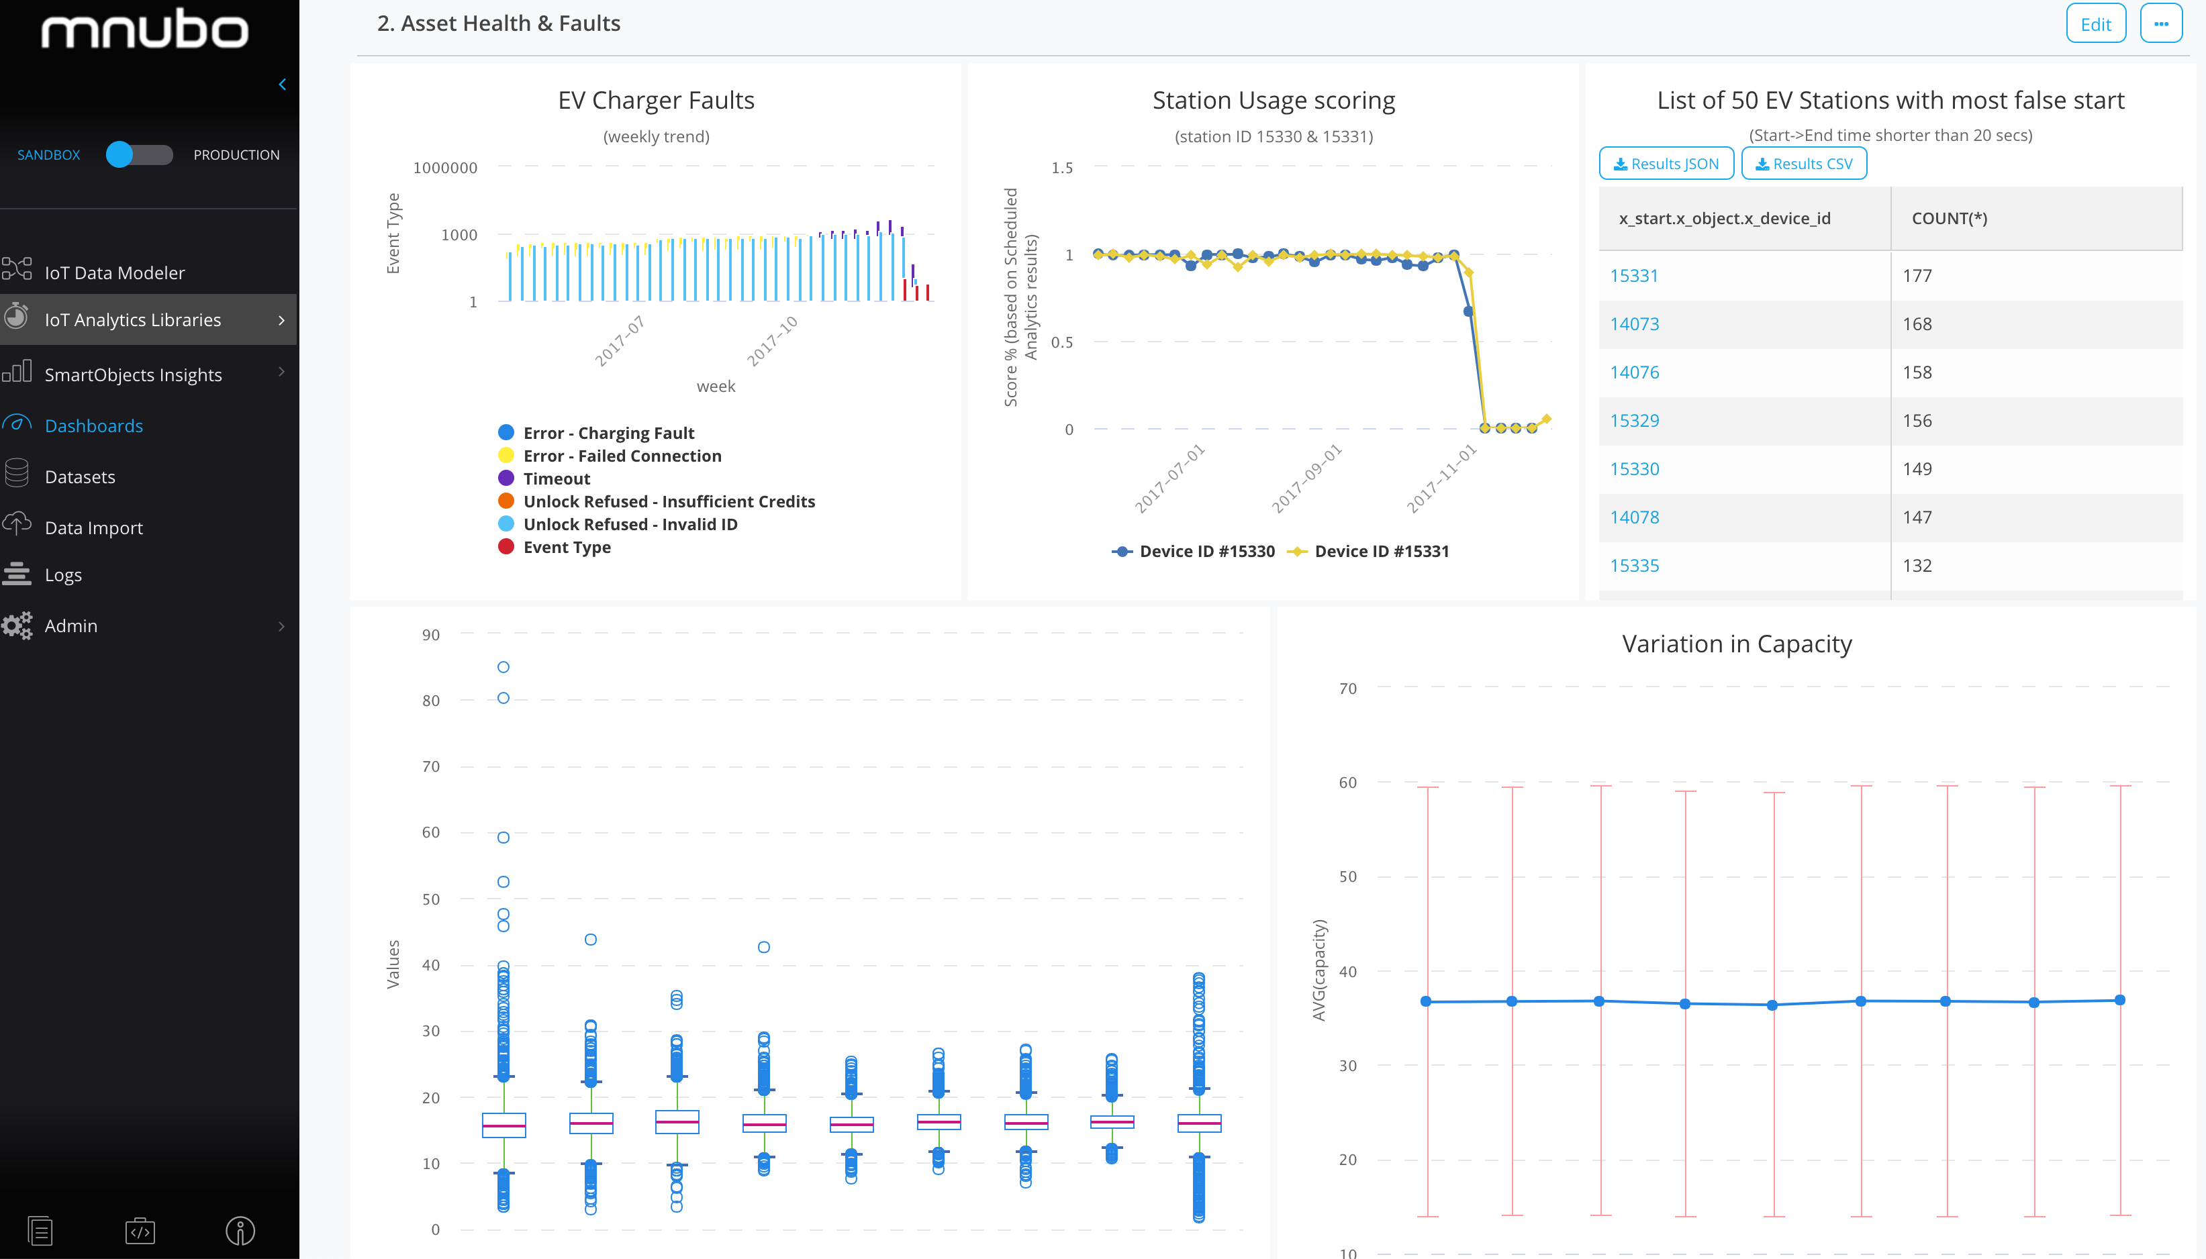Open the code briefcase icon at bottom
This screenshot has width=2206, height=1259.
[140, 1229]
